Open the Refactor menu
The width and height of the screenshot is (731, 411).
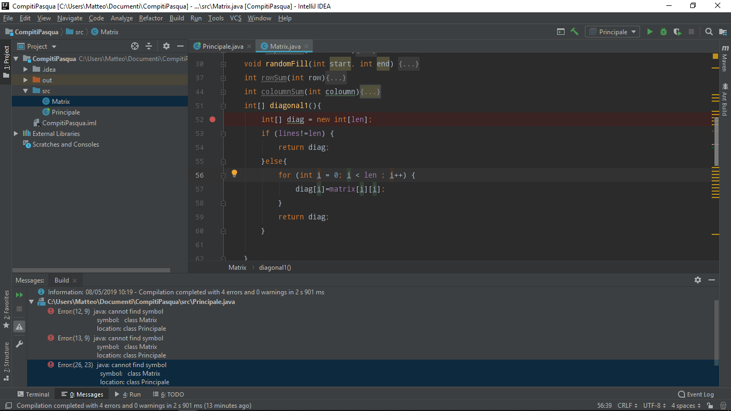(150, 18)
